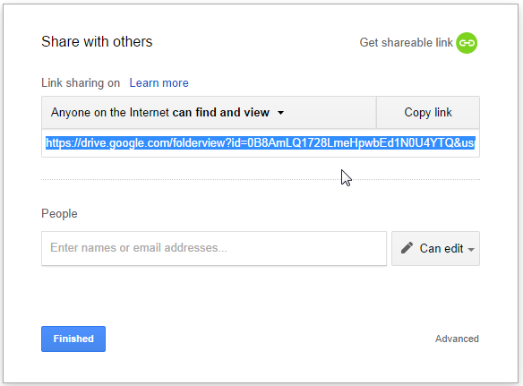The height and width of the screenshot is (386, 523).
Task: Click the green chain link icon
Action: coord(467,43)
